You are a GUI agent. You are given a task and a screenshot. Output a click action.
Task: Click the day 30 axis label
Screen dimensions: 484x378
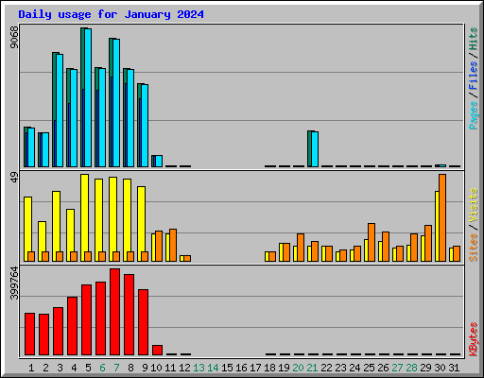click(440, 368)
